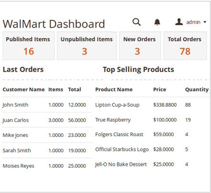Click the admin username label
The image size is (211, 193).
[x=193, y=22]
